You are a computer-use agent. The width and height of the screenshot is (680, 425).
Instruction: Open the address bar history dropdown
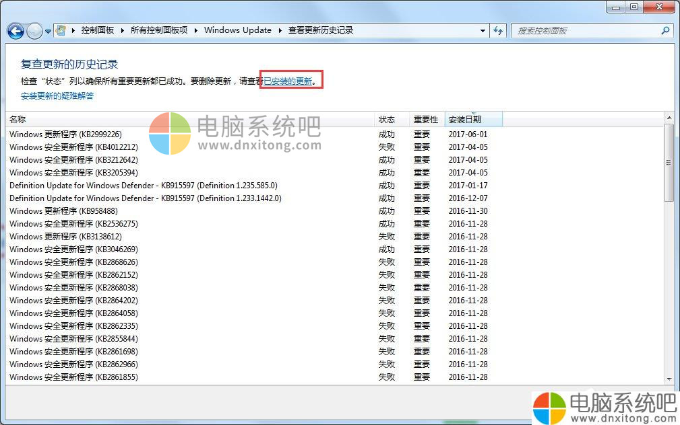[x=483, y=31]
